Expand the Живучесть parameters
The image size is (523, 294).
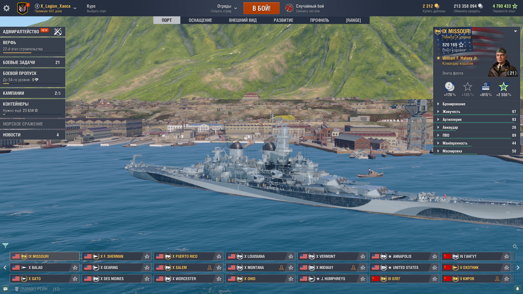tap(477, 112)
